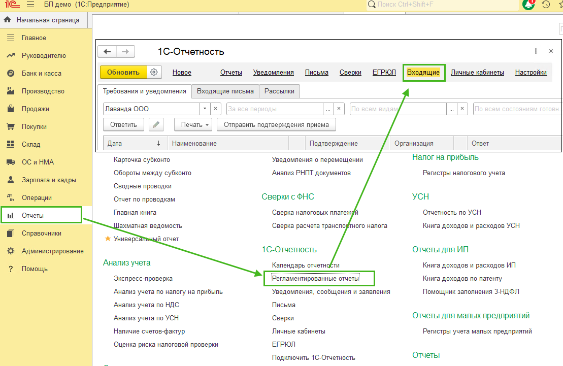
Task: Click the pencil edit icon button
Action: [x=156, y=125]
